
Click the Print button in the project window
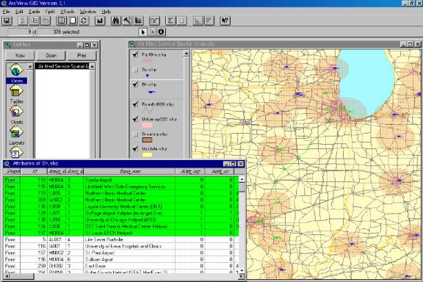click(x=82, y=55)
